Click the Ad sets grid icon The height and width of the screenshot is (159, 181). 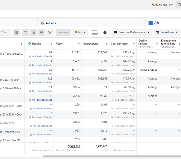coord(42,23)
